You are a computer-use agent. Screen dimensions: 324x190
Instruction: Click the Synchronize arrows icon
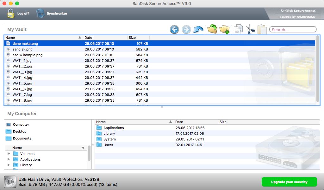[x=40, y=13]
